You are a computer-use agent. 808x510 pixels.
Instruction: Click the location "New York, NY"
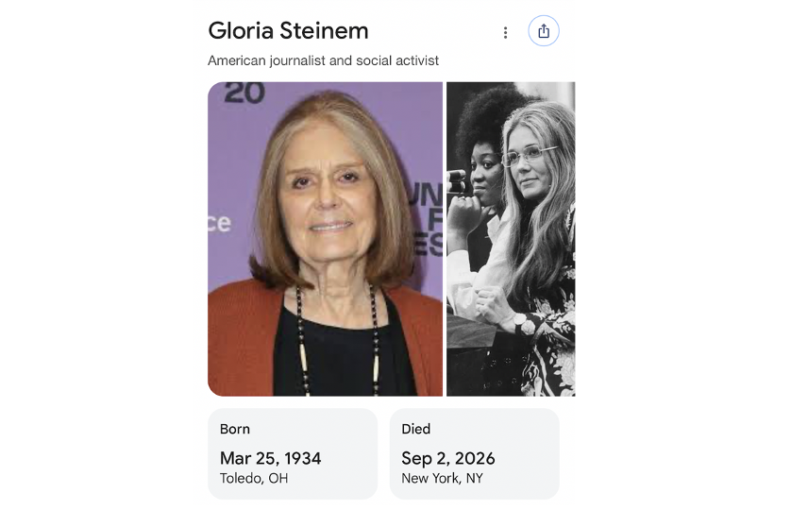pos(442,479)
